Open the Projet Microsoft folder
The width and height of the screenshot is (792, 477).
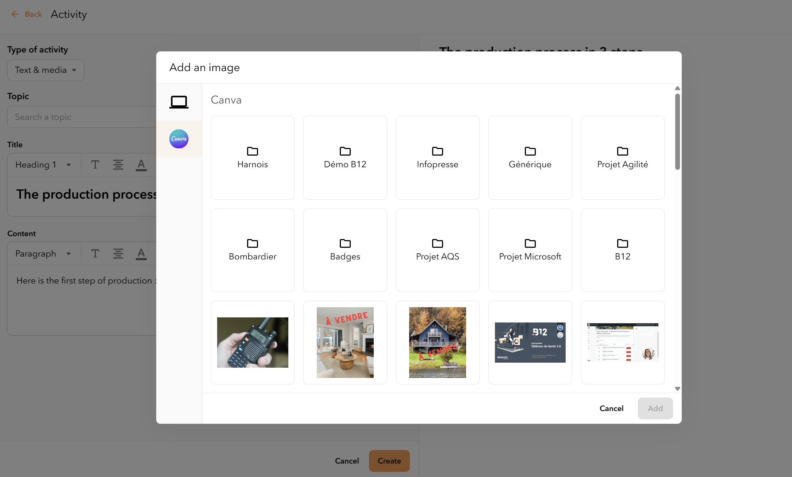(x=530, y=250)
